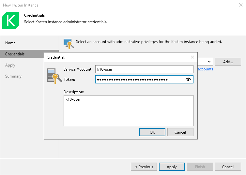Click the 'Service Account:' label
Screen dimensions: 246x175
point(78,69)
